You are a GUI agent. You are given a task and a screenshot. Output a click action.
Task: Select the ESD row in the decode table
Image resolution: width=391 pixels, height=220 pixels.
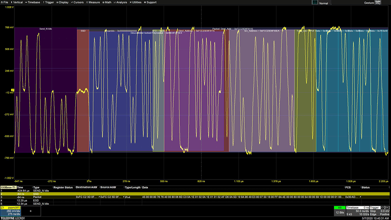tap(37, 200)
